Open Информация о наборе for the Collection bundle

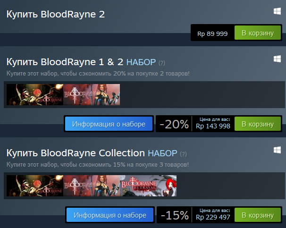[109, 215]
